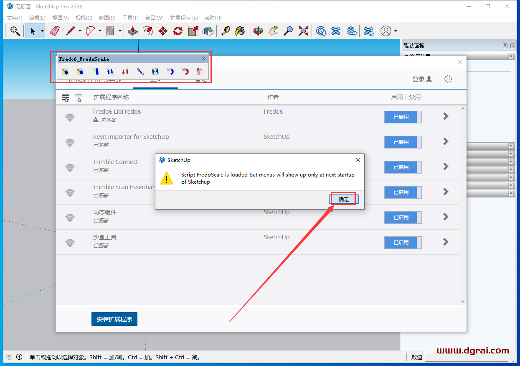520x366 pixels.
Task: Select the Paint Bucket tool
Action: [x=240, y=31]
